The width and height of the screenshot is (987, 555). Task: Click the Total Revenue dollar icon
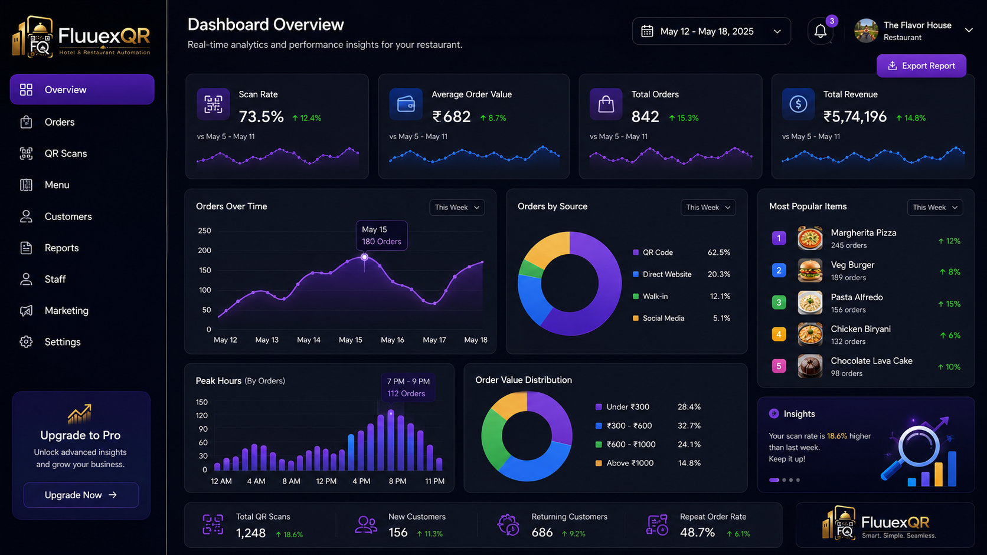[x=798, y=104]
